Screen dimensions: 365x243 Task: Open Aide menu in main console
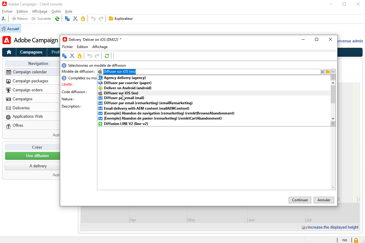[x=68, y=11]
